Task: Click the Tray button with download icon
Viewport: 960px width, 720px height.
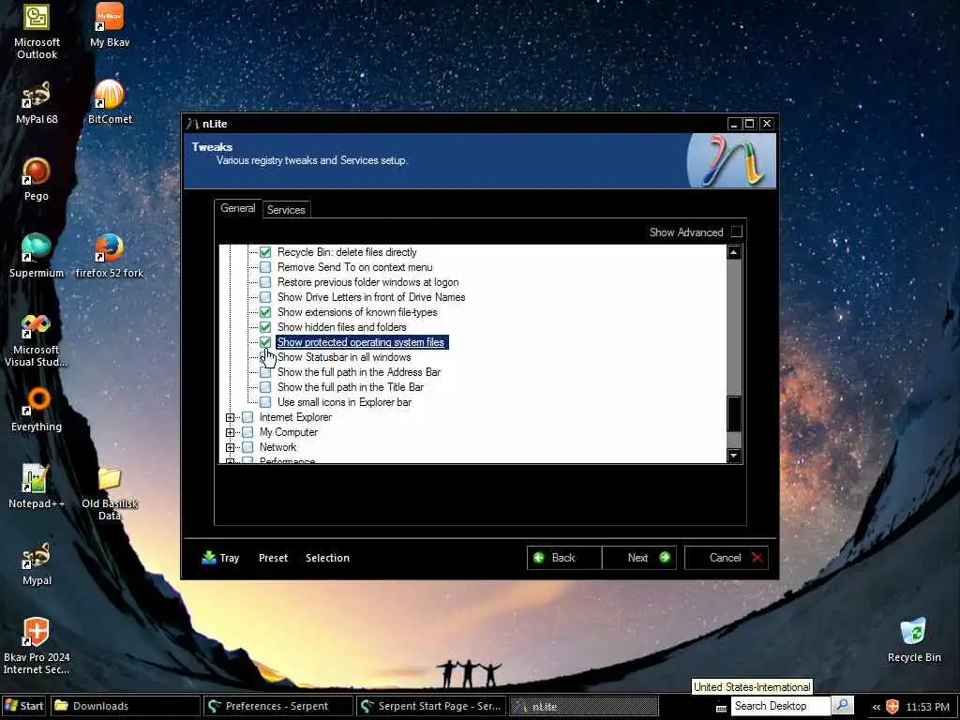Action: (220, 558)
